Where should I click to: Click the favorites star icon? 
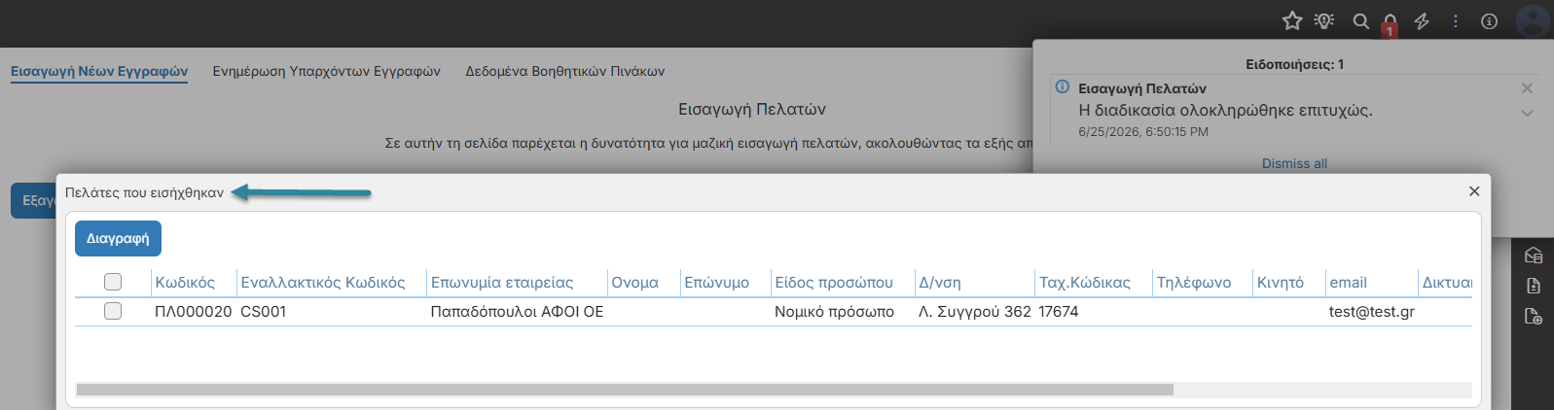tap(1292, 20)
